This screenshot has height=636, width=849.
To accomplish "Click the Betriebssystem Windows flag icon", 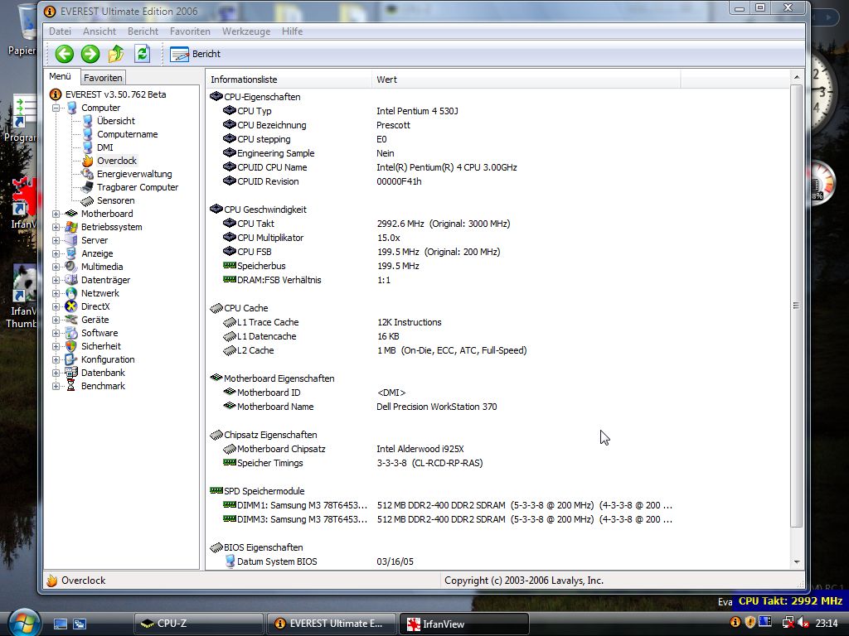I will [x=71, y=227].
